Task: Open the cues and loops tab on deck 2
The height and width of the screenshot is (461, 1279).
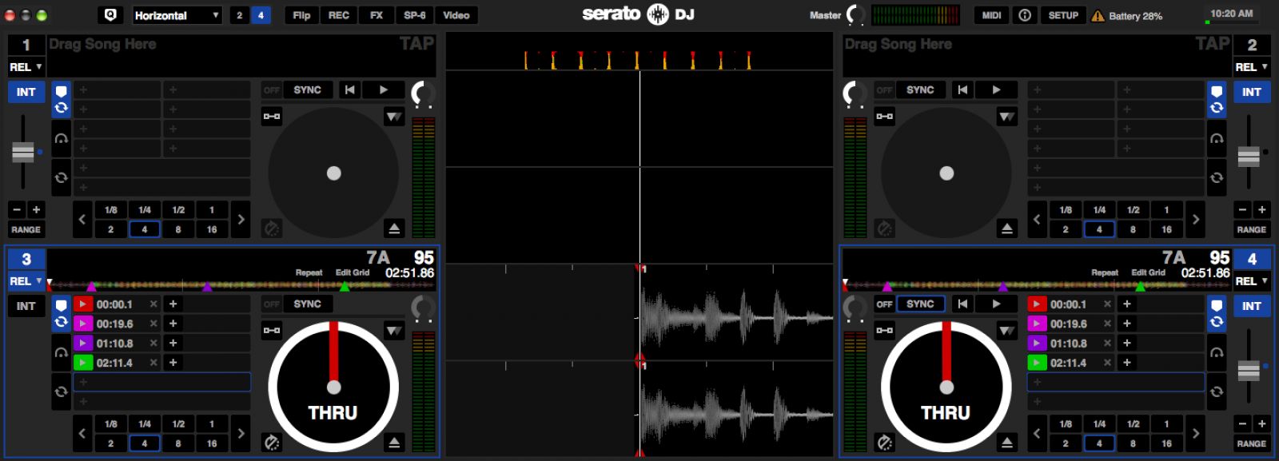Action: tap(1217, 100)
